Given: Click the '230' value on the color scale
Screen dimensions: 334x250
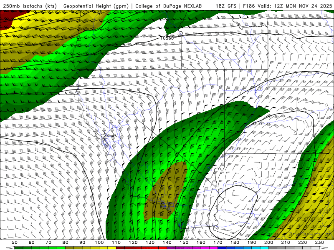Looking at the screenshot, I should pos(319,242).
